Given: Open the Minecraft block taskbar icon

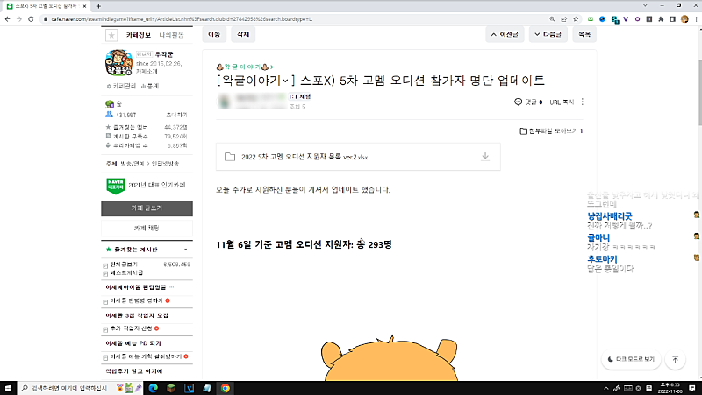Looking at the screenshot, I should [x=171, y=388].
